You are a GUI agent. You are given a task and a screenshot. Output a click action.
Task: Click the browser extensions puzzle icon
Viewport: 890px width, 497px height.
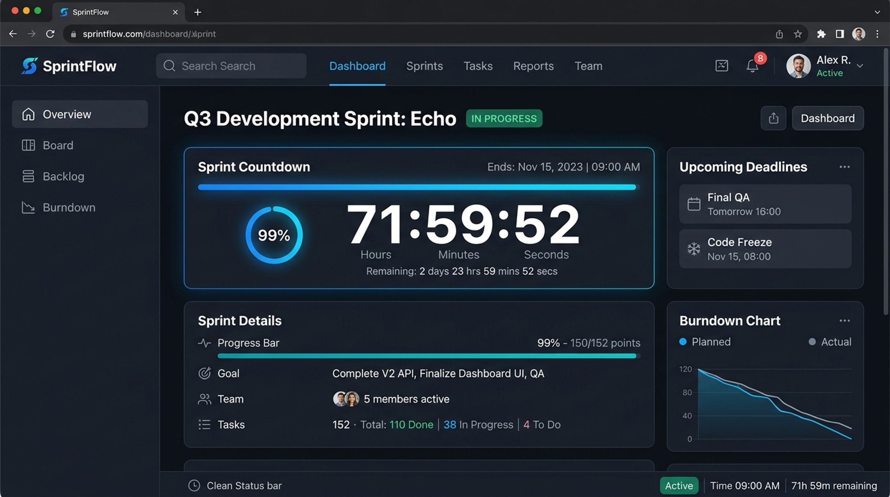tap(821, 34)
